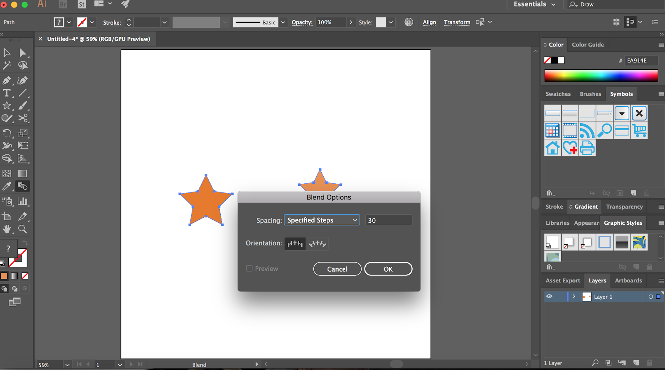Screen dimensions: 665x370
Task: Set fill to None mode
Action: 25,276
